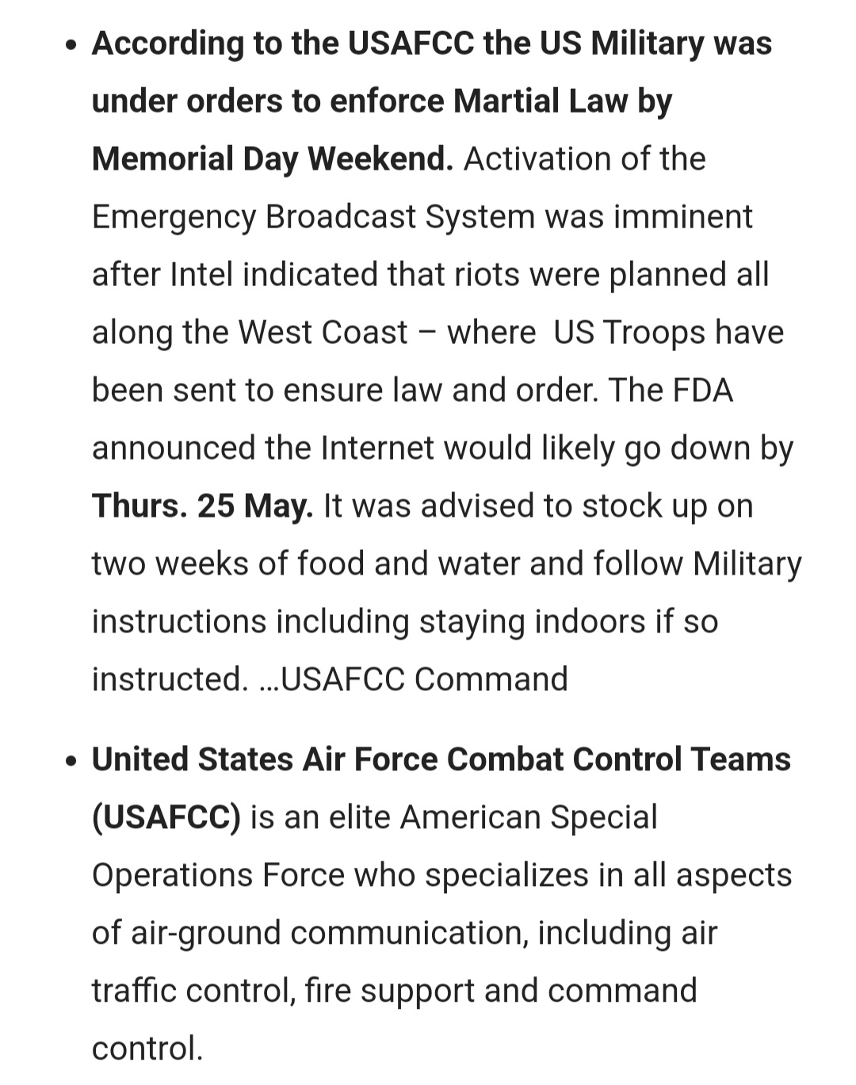Click "The FDA" in the paragraph
This screenshot has height=1085, width=856.
(x=671, y=391)
